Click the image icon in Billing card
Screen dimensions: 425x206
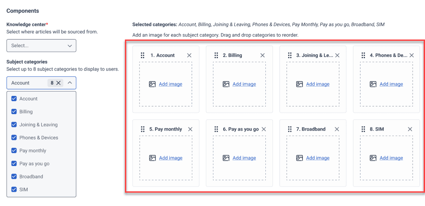[226, 84]
